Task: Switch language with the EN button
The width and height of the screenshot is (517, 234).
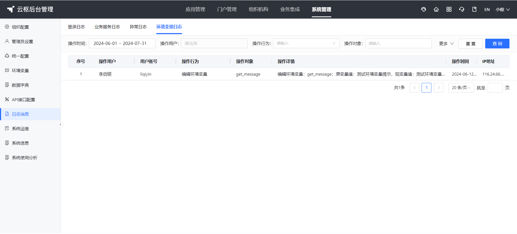Action: tap(487, 9)
